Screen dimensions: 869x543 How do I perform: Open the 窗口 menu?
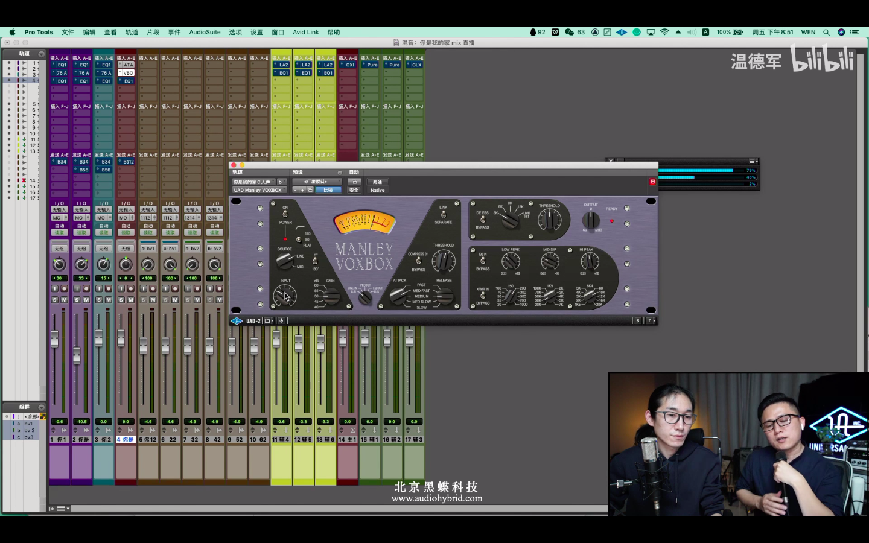[x=278, y=32]
